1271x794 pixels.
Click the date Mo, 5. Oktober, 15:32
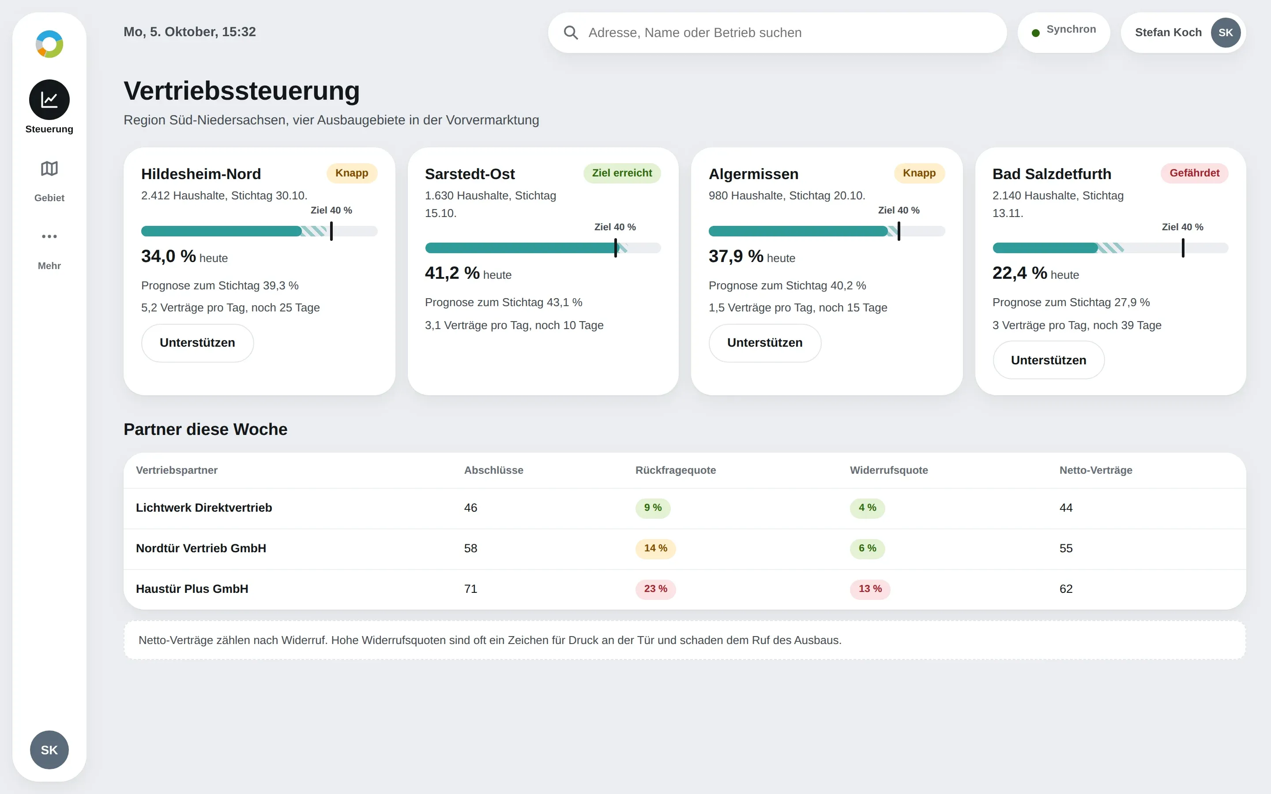point(190,32)
